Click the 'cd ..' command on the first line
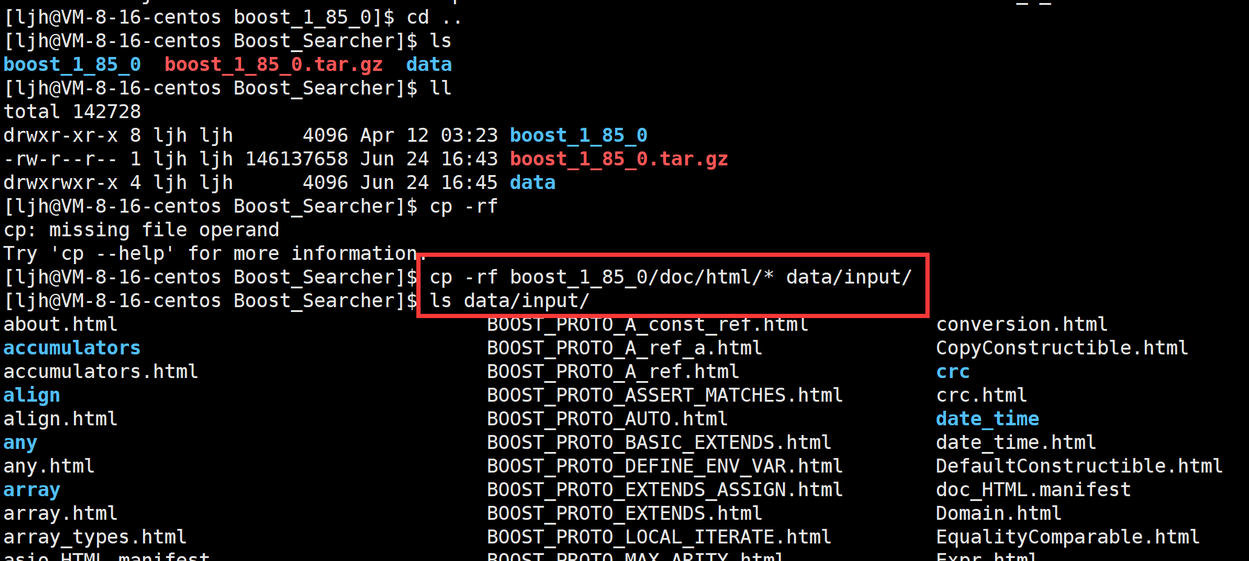 tap(435, 17)
